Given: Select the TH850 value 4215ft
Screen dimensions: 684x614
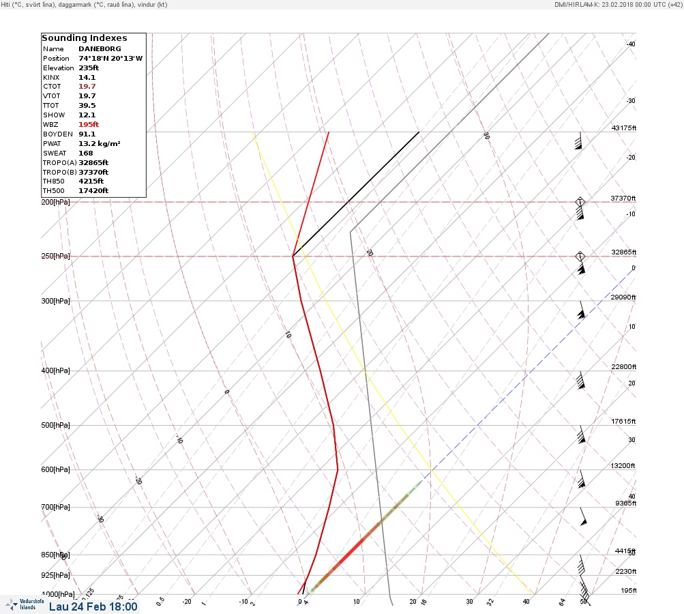Looking at the screenshot, I should pos(91,181).
